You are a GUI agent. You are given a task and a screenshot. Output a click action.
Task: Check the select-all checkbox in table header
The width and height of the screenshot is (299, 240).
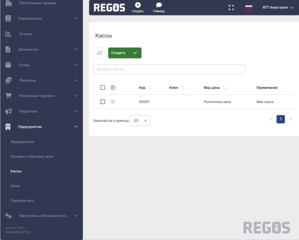tap(102, 88)
